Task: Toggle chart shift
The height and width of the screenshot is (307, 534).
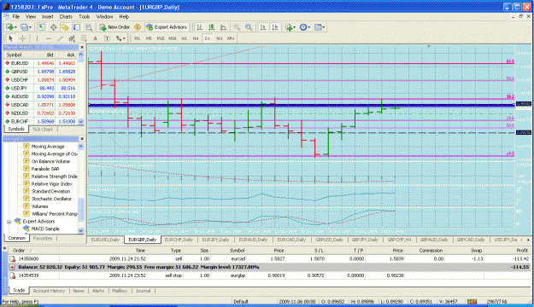Action: [x=275, y=27]
